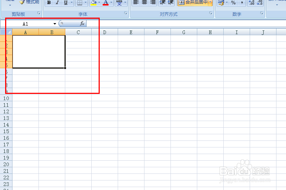The width and height of the screenshot is (286, 190).
Task: Open the 对齐方式 alignment dialog launcher
Action: click(211, 13)
